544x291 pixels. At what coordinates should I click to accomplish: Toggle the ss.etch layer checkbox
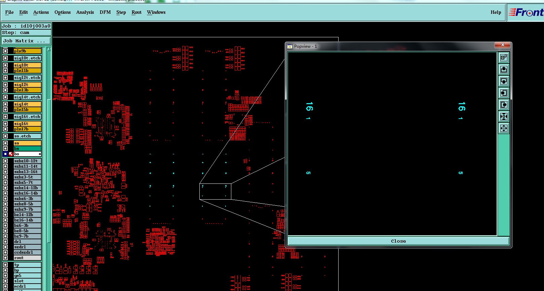click(5, 136)
